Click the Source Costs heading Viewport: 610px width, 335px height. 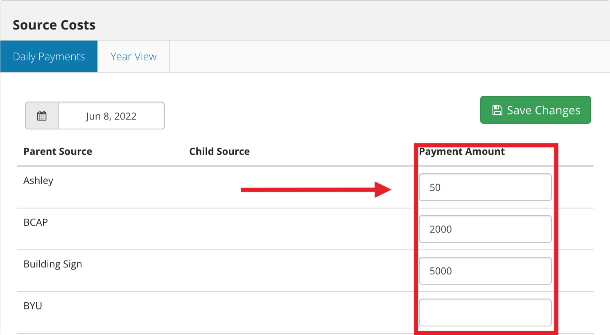[x=54, y=25]
